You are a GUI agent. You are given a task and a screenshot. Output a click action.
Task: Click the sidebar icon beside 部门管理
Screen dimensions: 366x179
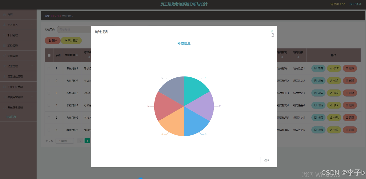click(4, 35)
